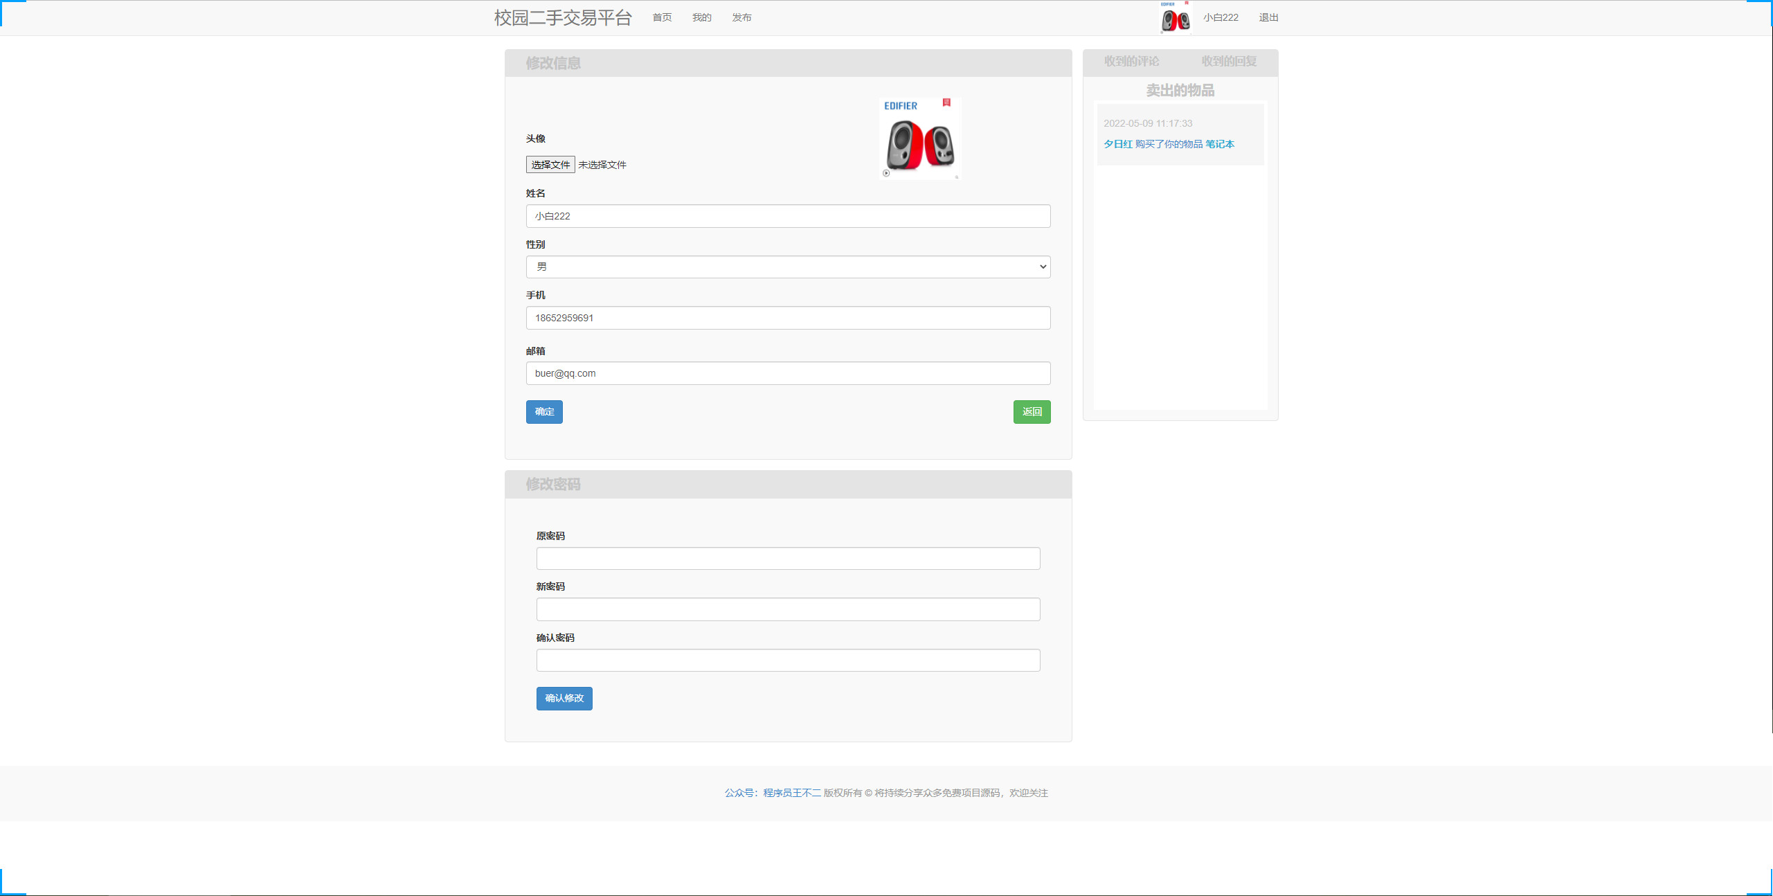This screenshot has width=1773, height=896.
Task: Open the 发布 publish menu item
Action: click(741, 17)
